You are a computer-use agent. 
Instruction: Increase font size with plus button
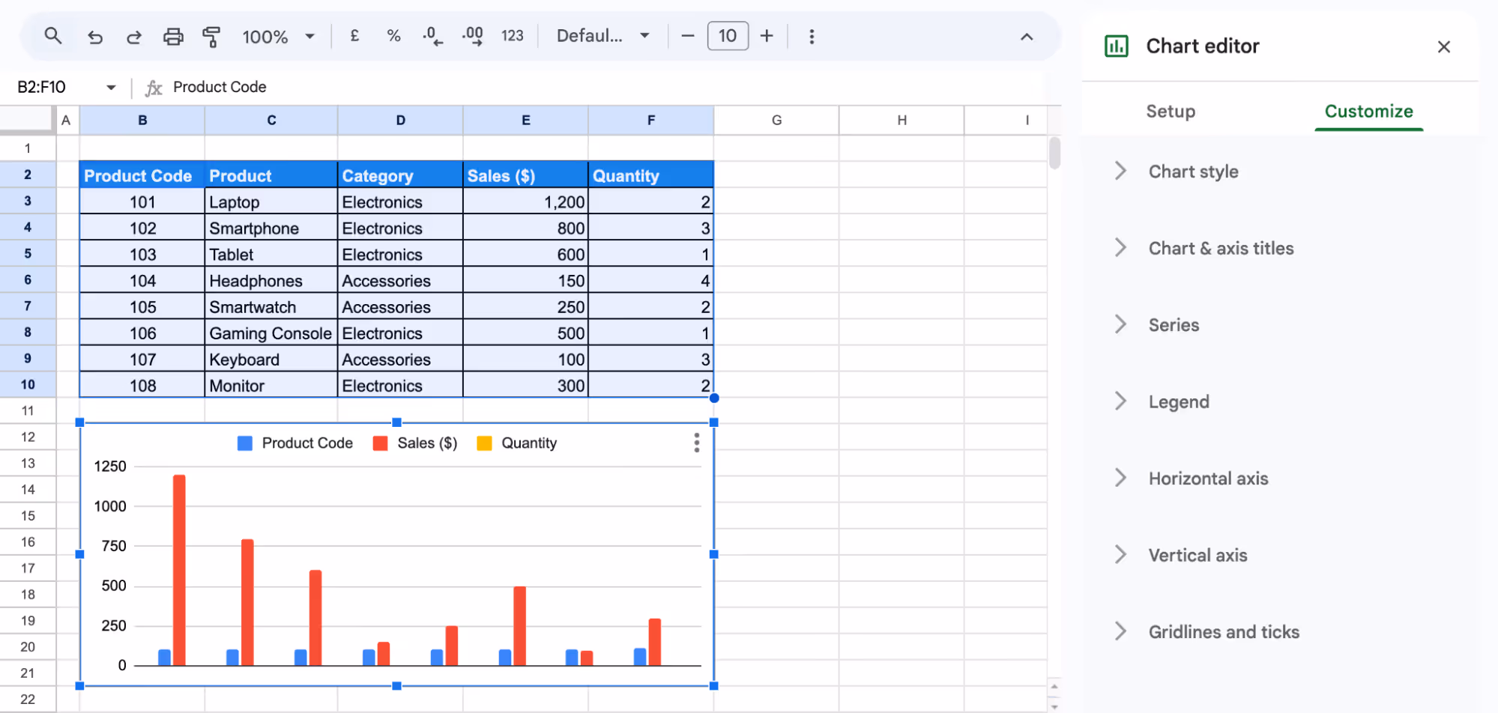point(767,35)
